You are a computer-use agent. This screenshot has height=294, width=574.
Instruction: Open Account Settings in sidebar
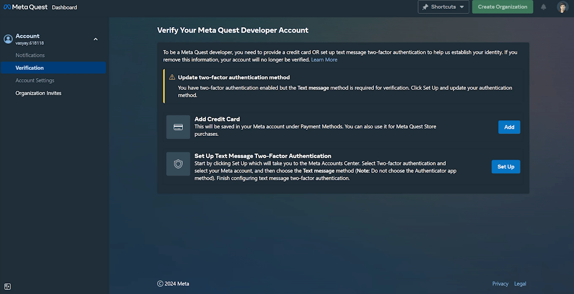pos(35,80)
